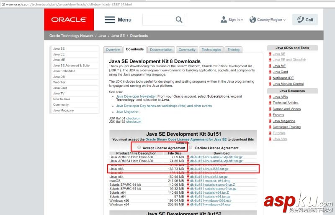The height and width of the screenshot is (215, 335).
Task: Click the Oracle logo
Action: (69, 20)
